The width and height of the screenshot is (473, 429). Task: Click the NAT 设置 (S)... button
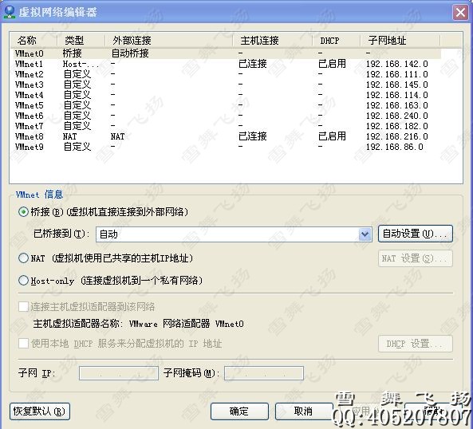pyautogui.click(x=416, y=258)
